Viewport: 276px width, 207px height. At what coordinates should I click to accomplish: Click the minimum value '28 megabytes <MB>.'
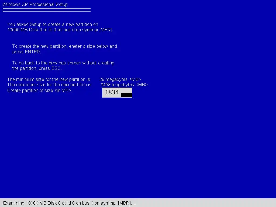click(x=121, y=80)
